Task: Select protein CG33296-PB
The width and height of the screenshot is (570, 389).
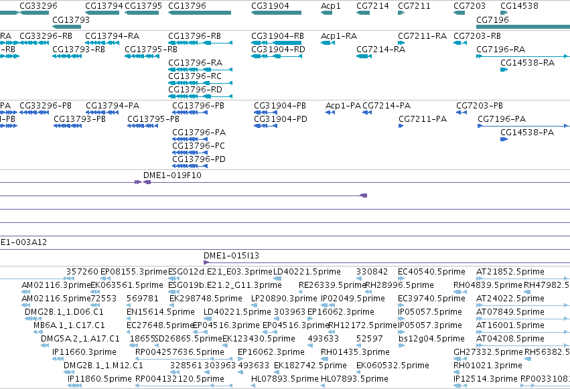Action: [x=34, y=112]
